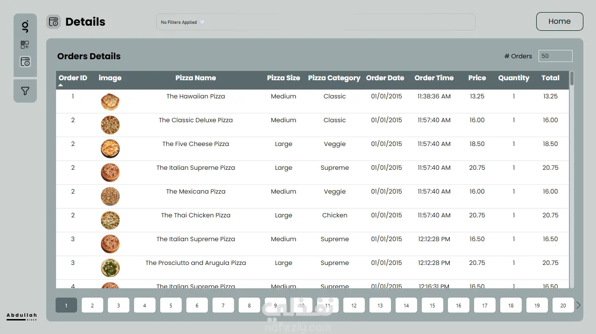The height and width of the screenshot is (334, 596).
Task: Sort by Order Time column header
Action: point(434,78)
